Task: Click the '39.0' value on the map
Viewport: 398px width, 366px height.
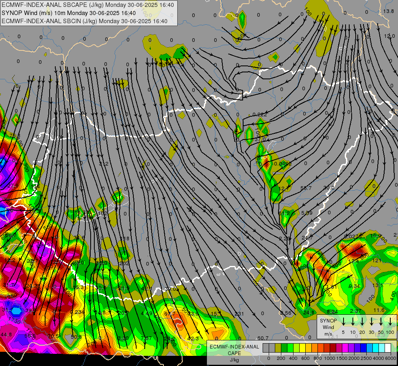Action: 170,289
